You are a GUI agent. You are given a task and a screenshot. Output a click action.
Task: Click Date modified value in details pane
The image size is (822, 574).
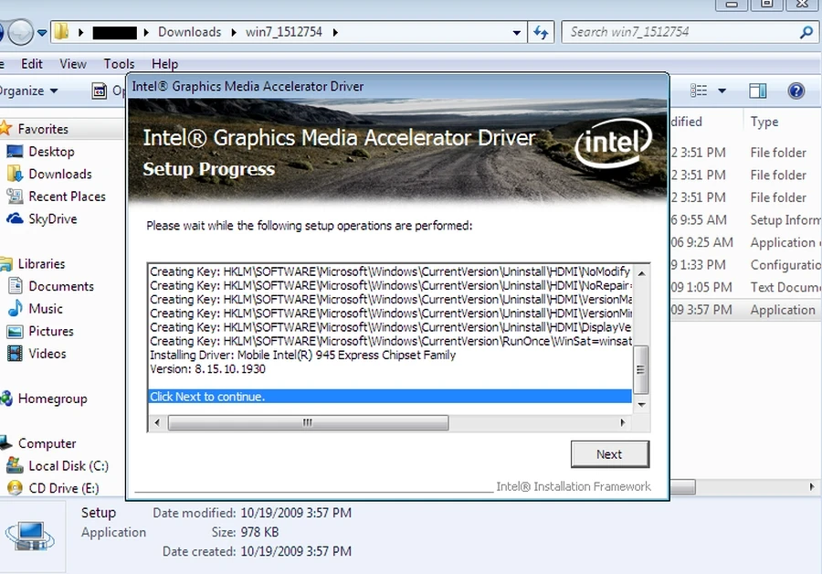click(x=296, y=513)
